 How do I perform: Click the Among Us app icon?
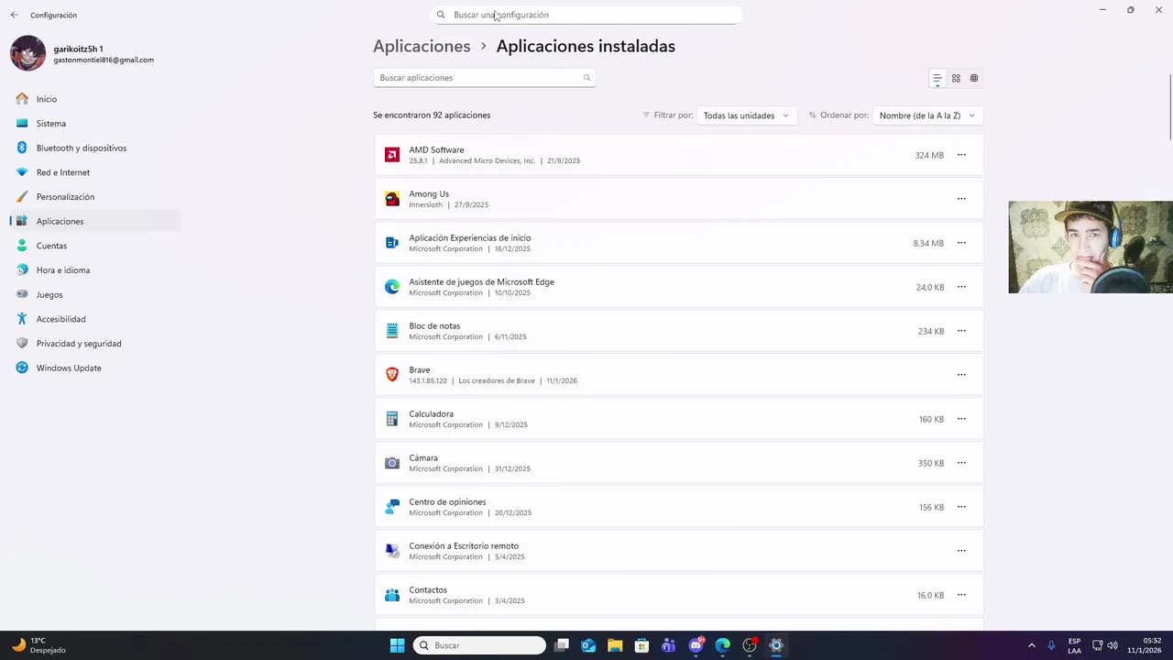coord(392,199)
